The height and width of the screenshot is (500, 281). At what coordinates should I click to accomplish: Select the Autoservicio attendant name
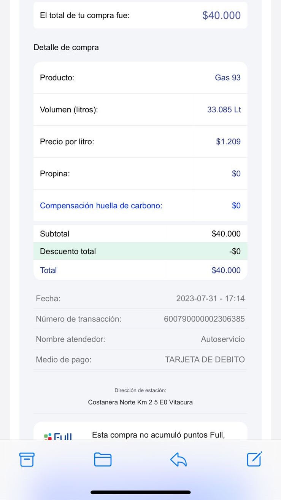[223, 339]
